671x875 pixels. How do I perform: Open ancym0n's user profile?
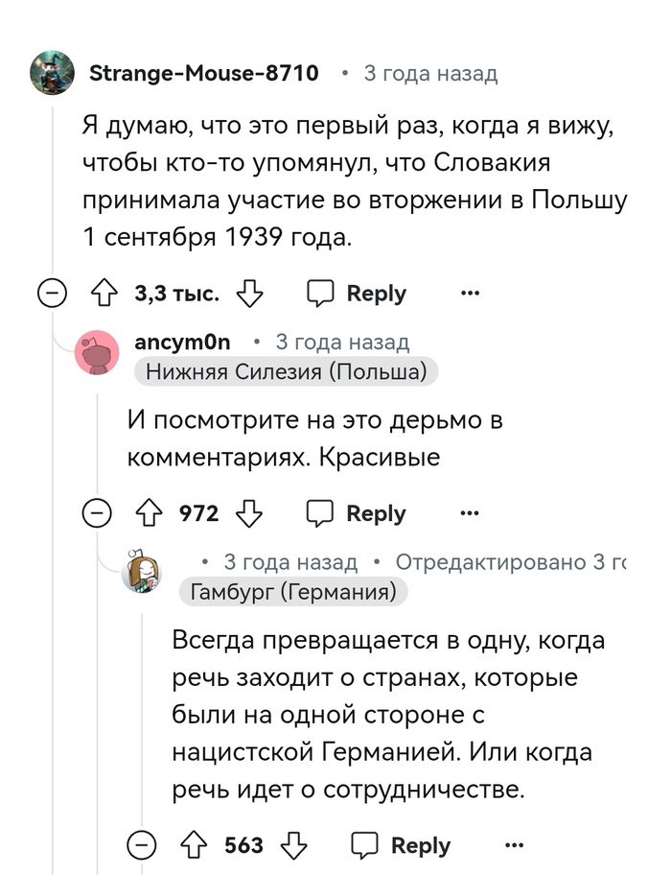click(x=183, y=343)
